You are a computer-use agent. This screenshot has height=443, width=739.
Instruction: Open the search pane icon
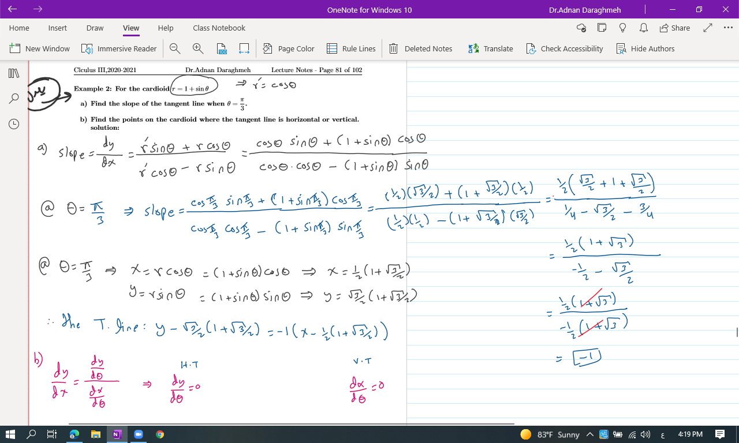pyautogui.click(x=14, y=99)
